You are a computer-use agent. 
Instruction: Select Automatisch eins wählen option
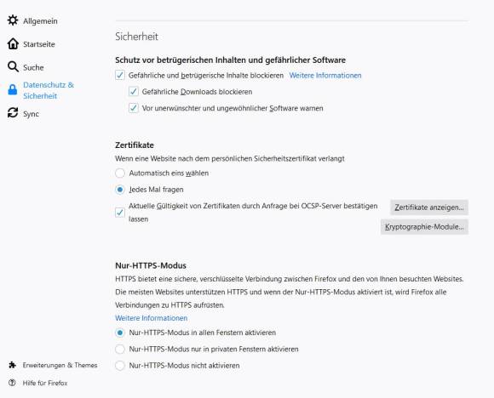tap(120, 173)
